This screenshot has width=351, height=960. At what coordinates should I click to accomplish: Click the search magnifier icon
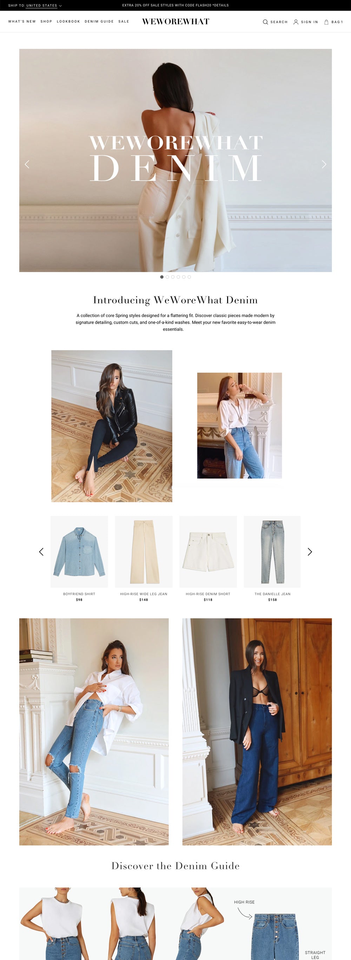tap(265, 22)
